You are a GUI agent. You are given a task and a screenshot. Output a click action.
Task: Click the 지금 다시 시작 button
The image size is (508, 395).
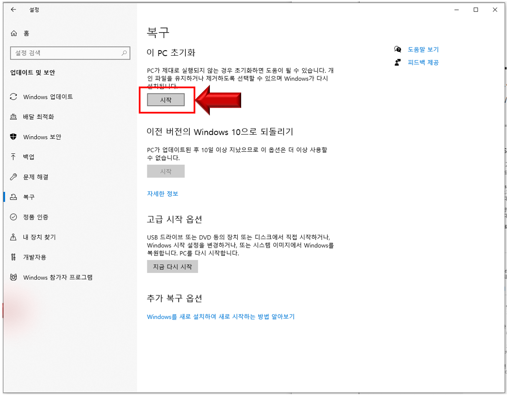click(172, 266)
